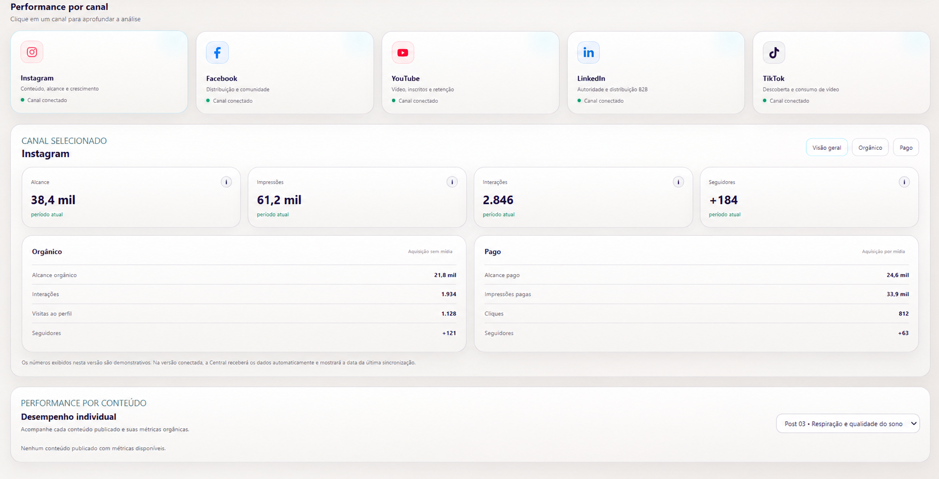
Task: Click the Aquisição por mídia label
Action: click(883, 251)
